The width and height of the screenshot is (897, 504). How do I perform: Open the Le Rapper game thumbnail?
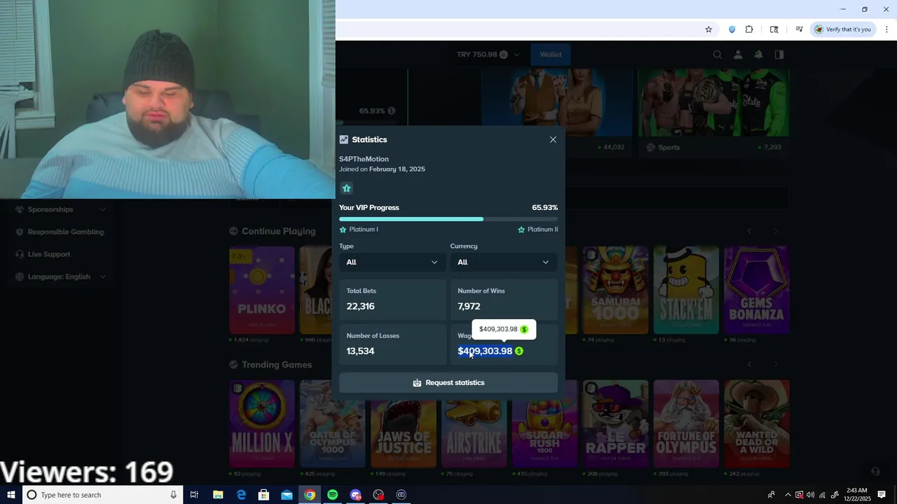(615, 423)
